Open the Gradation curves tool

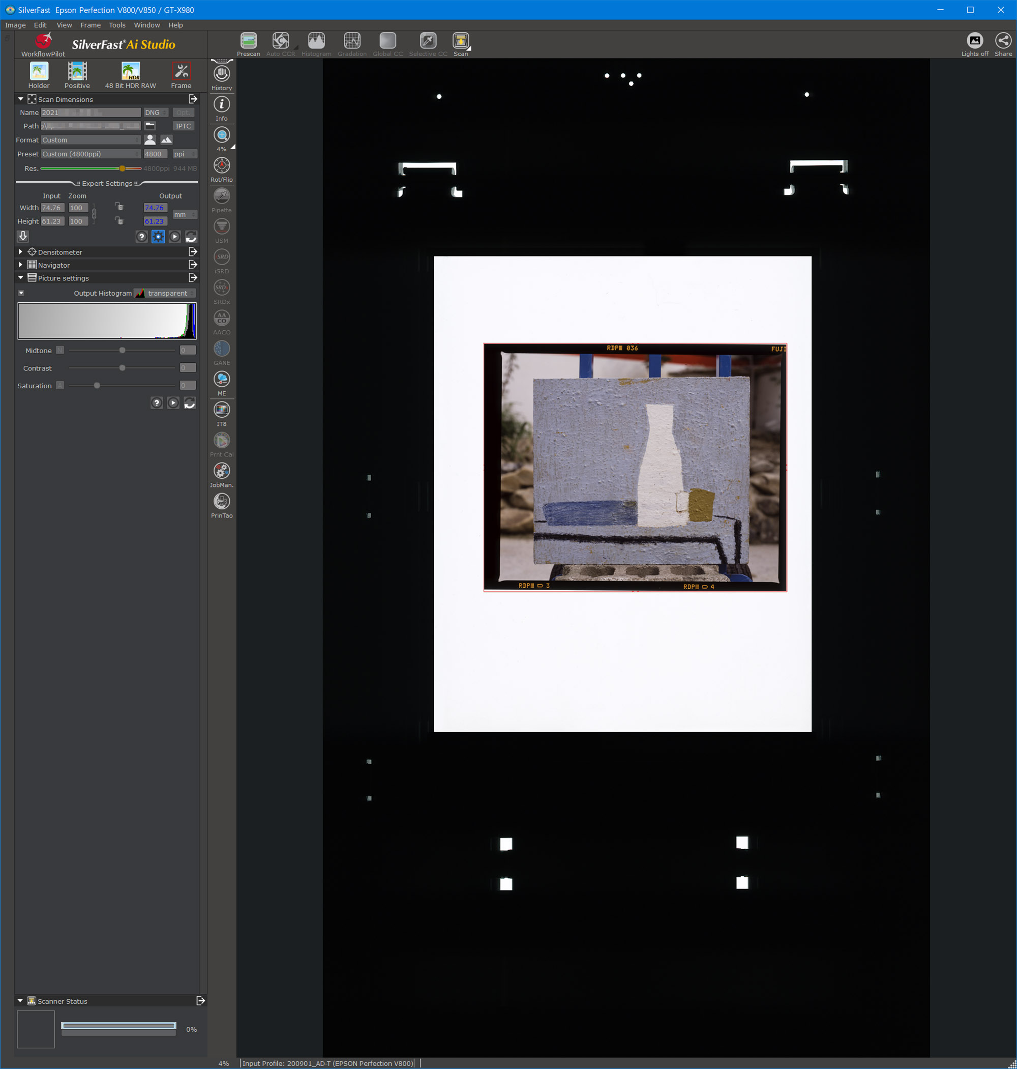tap(352, 44)
